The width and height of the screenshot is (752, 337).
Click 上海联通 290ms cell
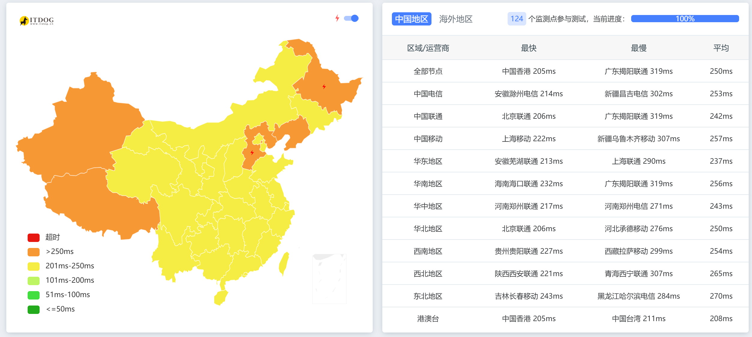(x=639, y=161)
